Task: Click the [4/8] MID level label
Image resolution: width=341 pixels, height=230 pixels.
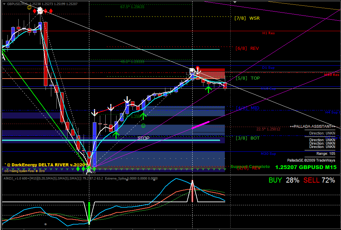Action: pos(248,108)
